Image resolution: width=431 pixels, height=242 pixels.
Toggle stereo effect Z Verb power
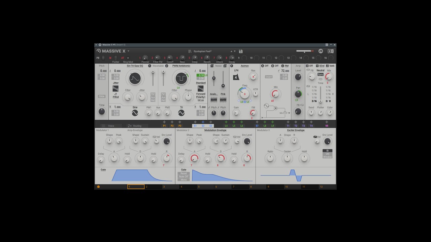coord(327,66)
